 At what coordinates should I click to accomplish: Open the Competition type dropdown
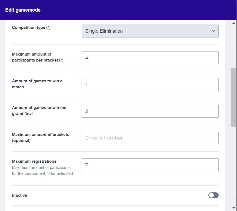(150, 31)
